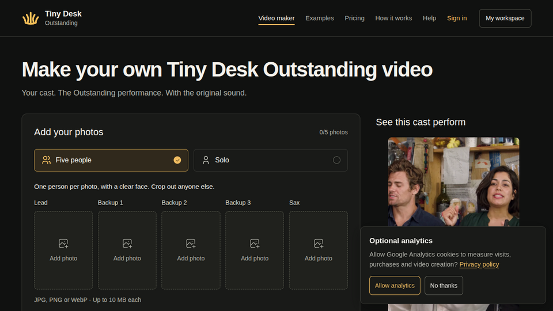Click the Your cast tagline text
553x311 pixels.
pos(134,93)
